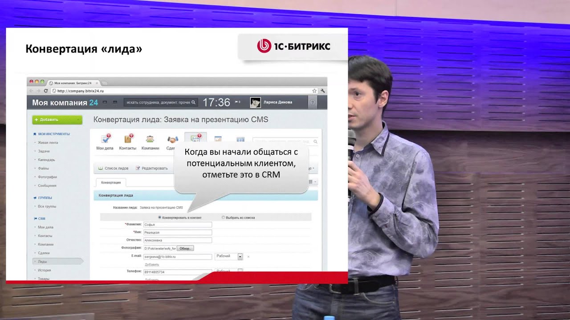Click the browser reload icon
The image size is (570, 320).
(x=46, y=91)
